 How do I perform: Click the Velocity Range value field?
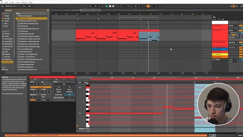pyautogui.click(x=69, y=97)
